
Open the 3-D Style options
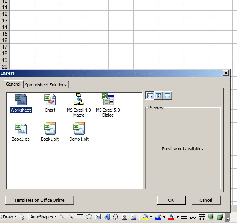click(220, 217)
